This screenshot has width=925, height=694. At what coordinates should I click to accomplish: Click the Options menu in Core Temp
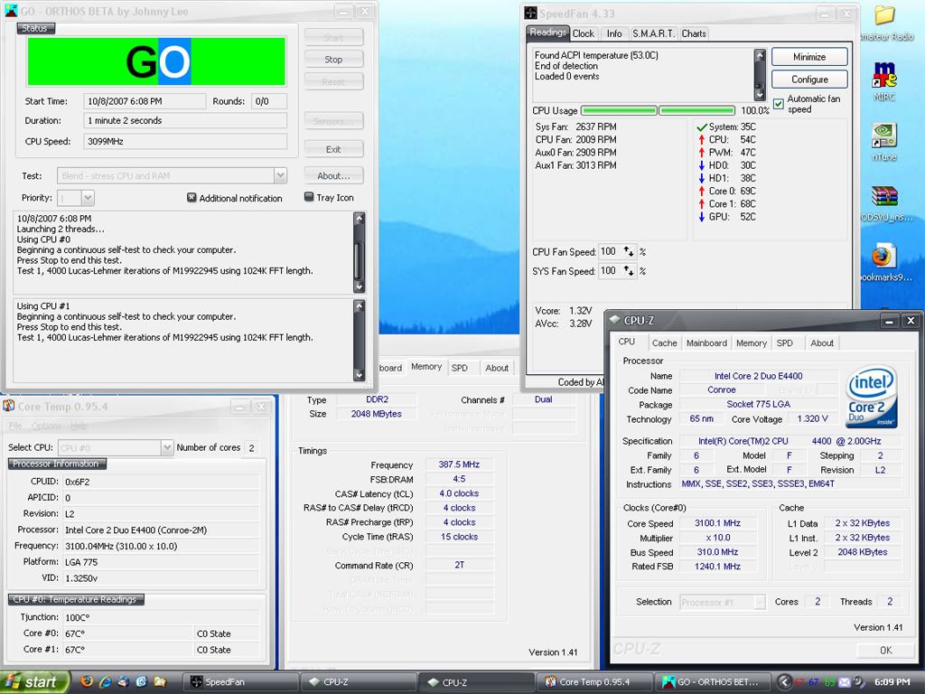pyautogui.click(x=47, y=426)
